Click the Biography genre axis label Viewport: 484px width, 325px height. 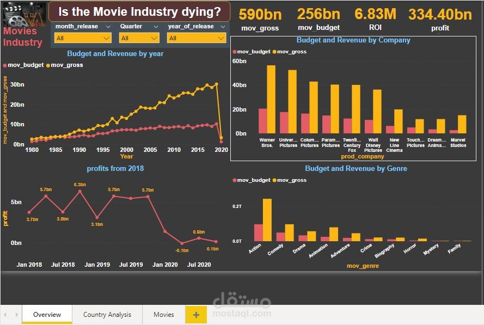point(384,250)
